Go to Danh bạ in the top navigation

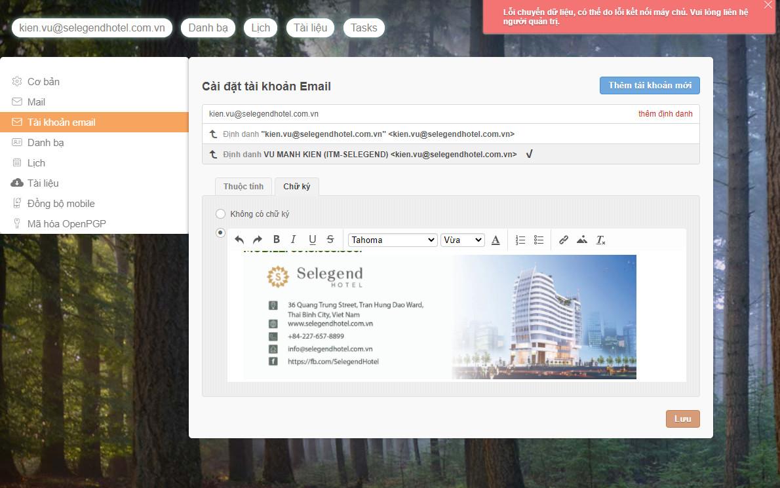(x=208, y=28)
